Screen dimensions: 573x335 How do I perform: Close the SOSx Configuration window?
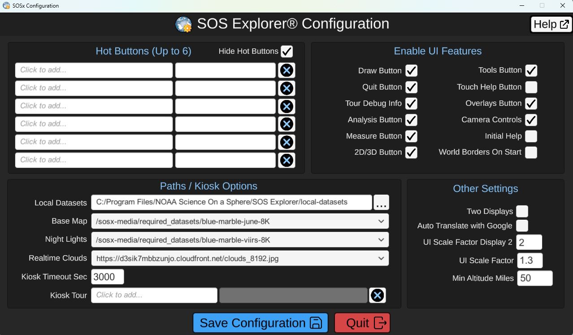point(562,6)
